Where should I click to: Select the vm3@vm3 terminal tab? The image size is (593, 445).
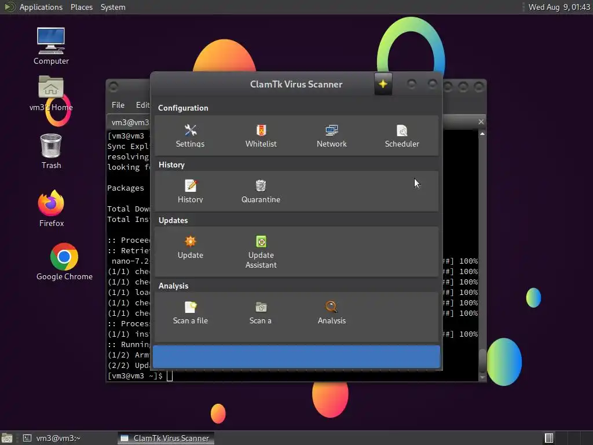(x=129, y=122)
